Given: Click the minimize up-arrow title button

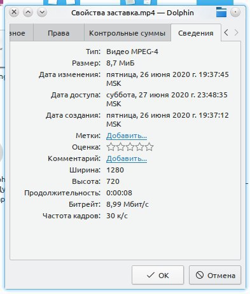Looking at the screenshot, I should 28,12.
